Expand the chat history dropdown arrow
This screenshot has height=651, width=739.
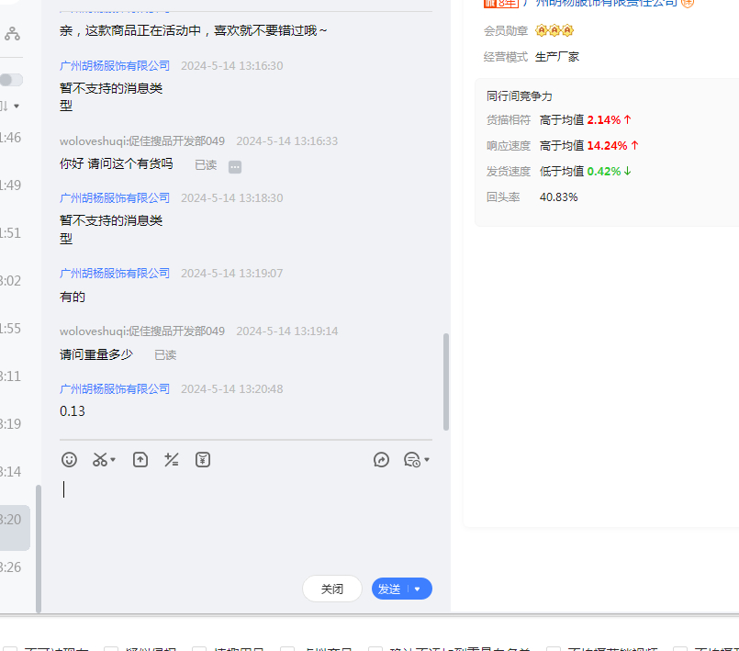427,460
